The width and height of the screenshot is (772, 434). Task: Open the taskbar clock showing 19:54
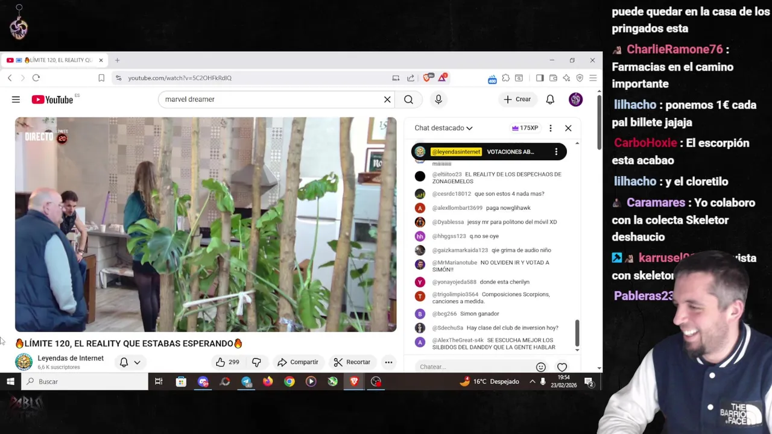[564, 382]
